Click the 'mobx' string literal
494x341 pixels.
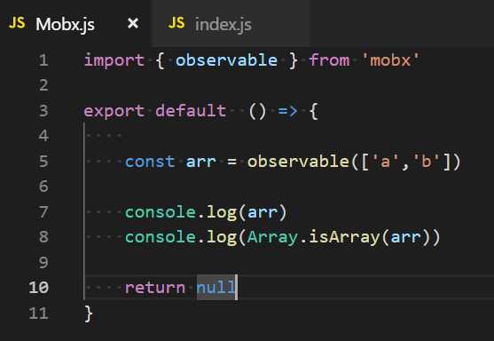pos(390,60)
